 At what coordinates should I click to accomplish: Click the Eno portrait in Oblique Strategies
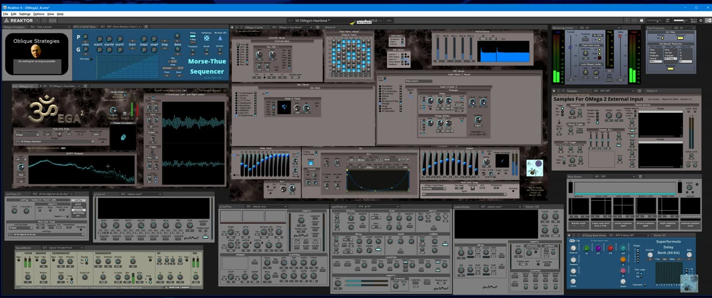[36, 52]
